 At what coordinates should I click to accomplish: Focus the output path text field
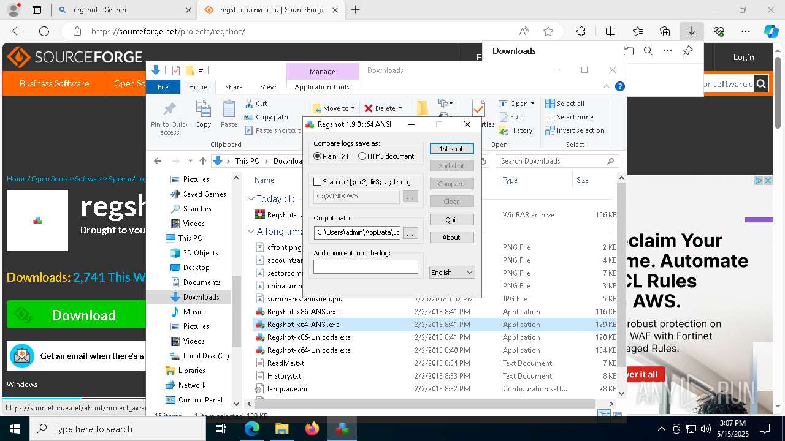coord(357,233)
